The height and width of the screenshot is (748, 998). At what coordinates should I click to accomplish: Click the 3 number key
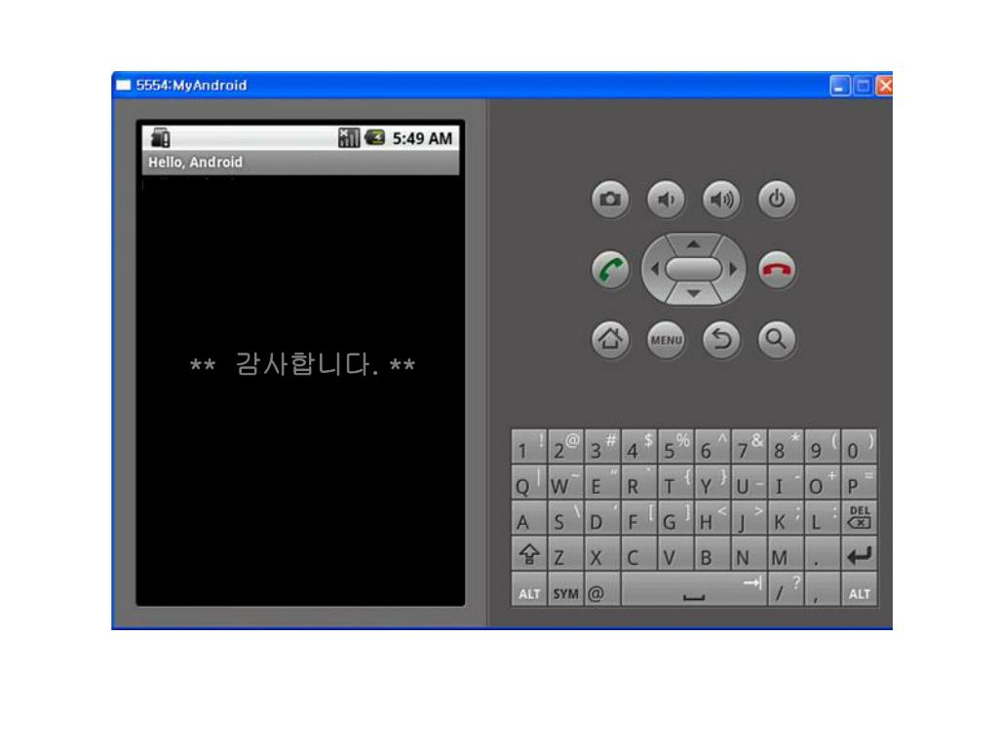(602, 446)
